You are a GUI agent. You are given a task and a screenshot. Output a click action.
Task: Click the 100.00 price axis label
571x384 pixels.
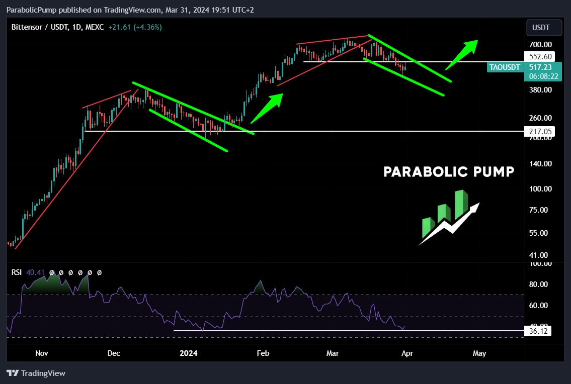coord(540,188)
